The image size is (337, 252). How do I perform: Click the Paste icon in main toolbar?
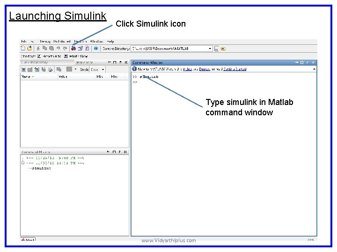tap(51, 49)
